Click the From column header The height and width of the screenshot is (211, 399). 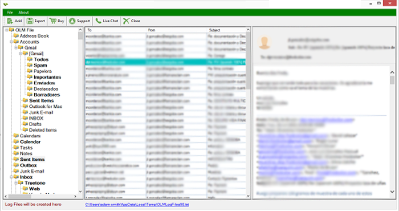tap(176, 30)
